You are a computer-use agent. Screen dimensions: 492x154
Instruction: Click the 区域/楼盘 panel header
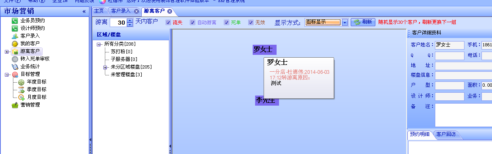pos(130,35)
